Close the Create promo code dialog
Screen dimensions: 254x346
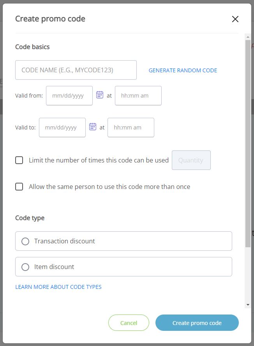[x=235, y=19]
